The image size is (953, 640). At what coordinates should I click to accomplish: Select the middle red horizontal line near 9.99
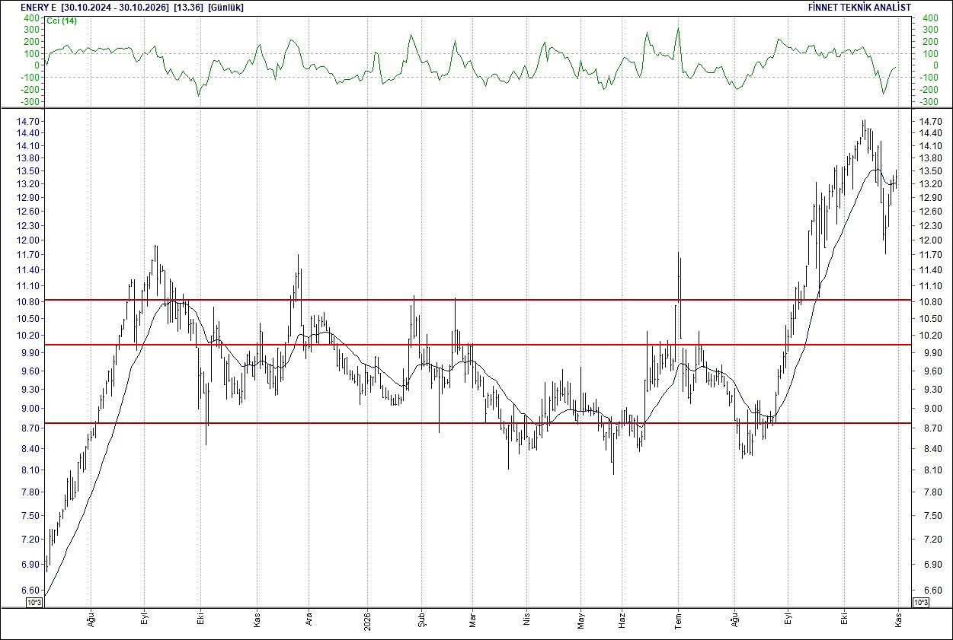click(478, 345)
